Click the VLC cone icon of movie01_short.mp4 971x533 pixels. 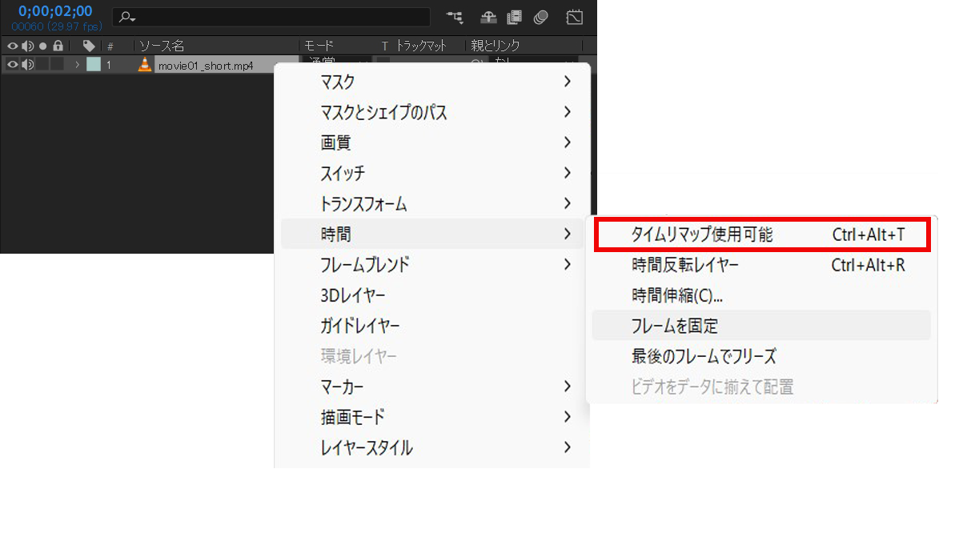(x=145, y=66)
